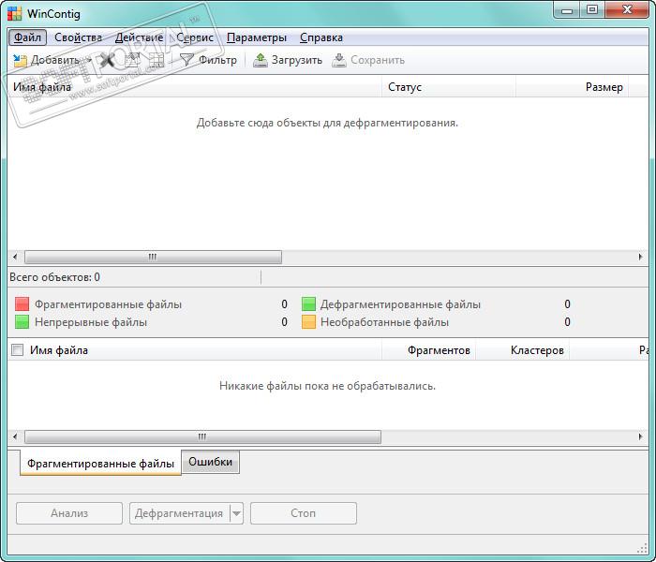Click the window resize grip in the corner
This screenshot has width=656, height=562.
click(x=642, y=548)
